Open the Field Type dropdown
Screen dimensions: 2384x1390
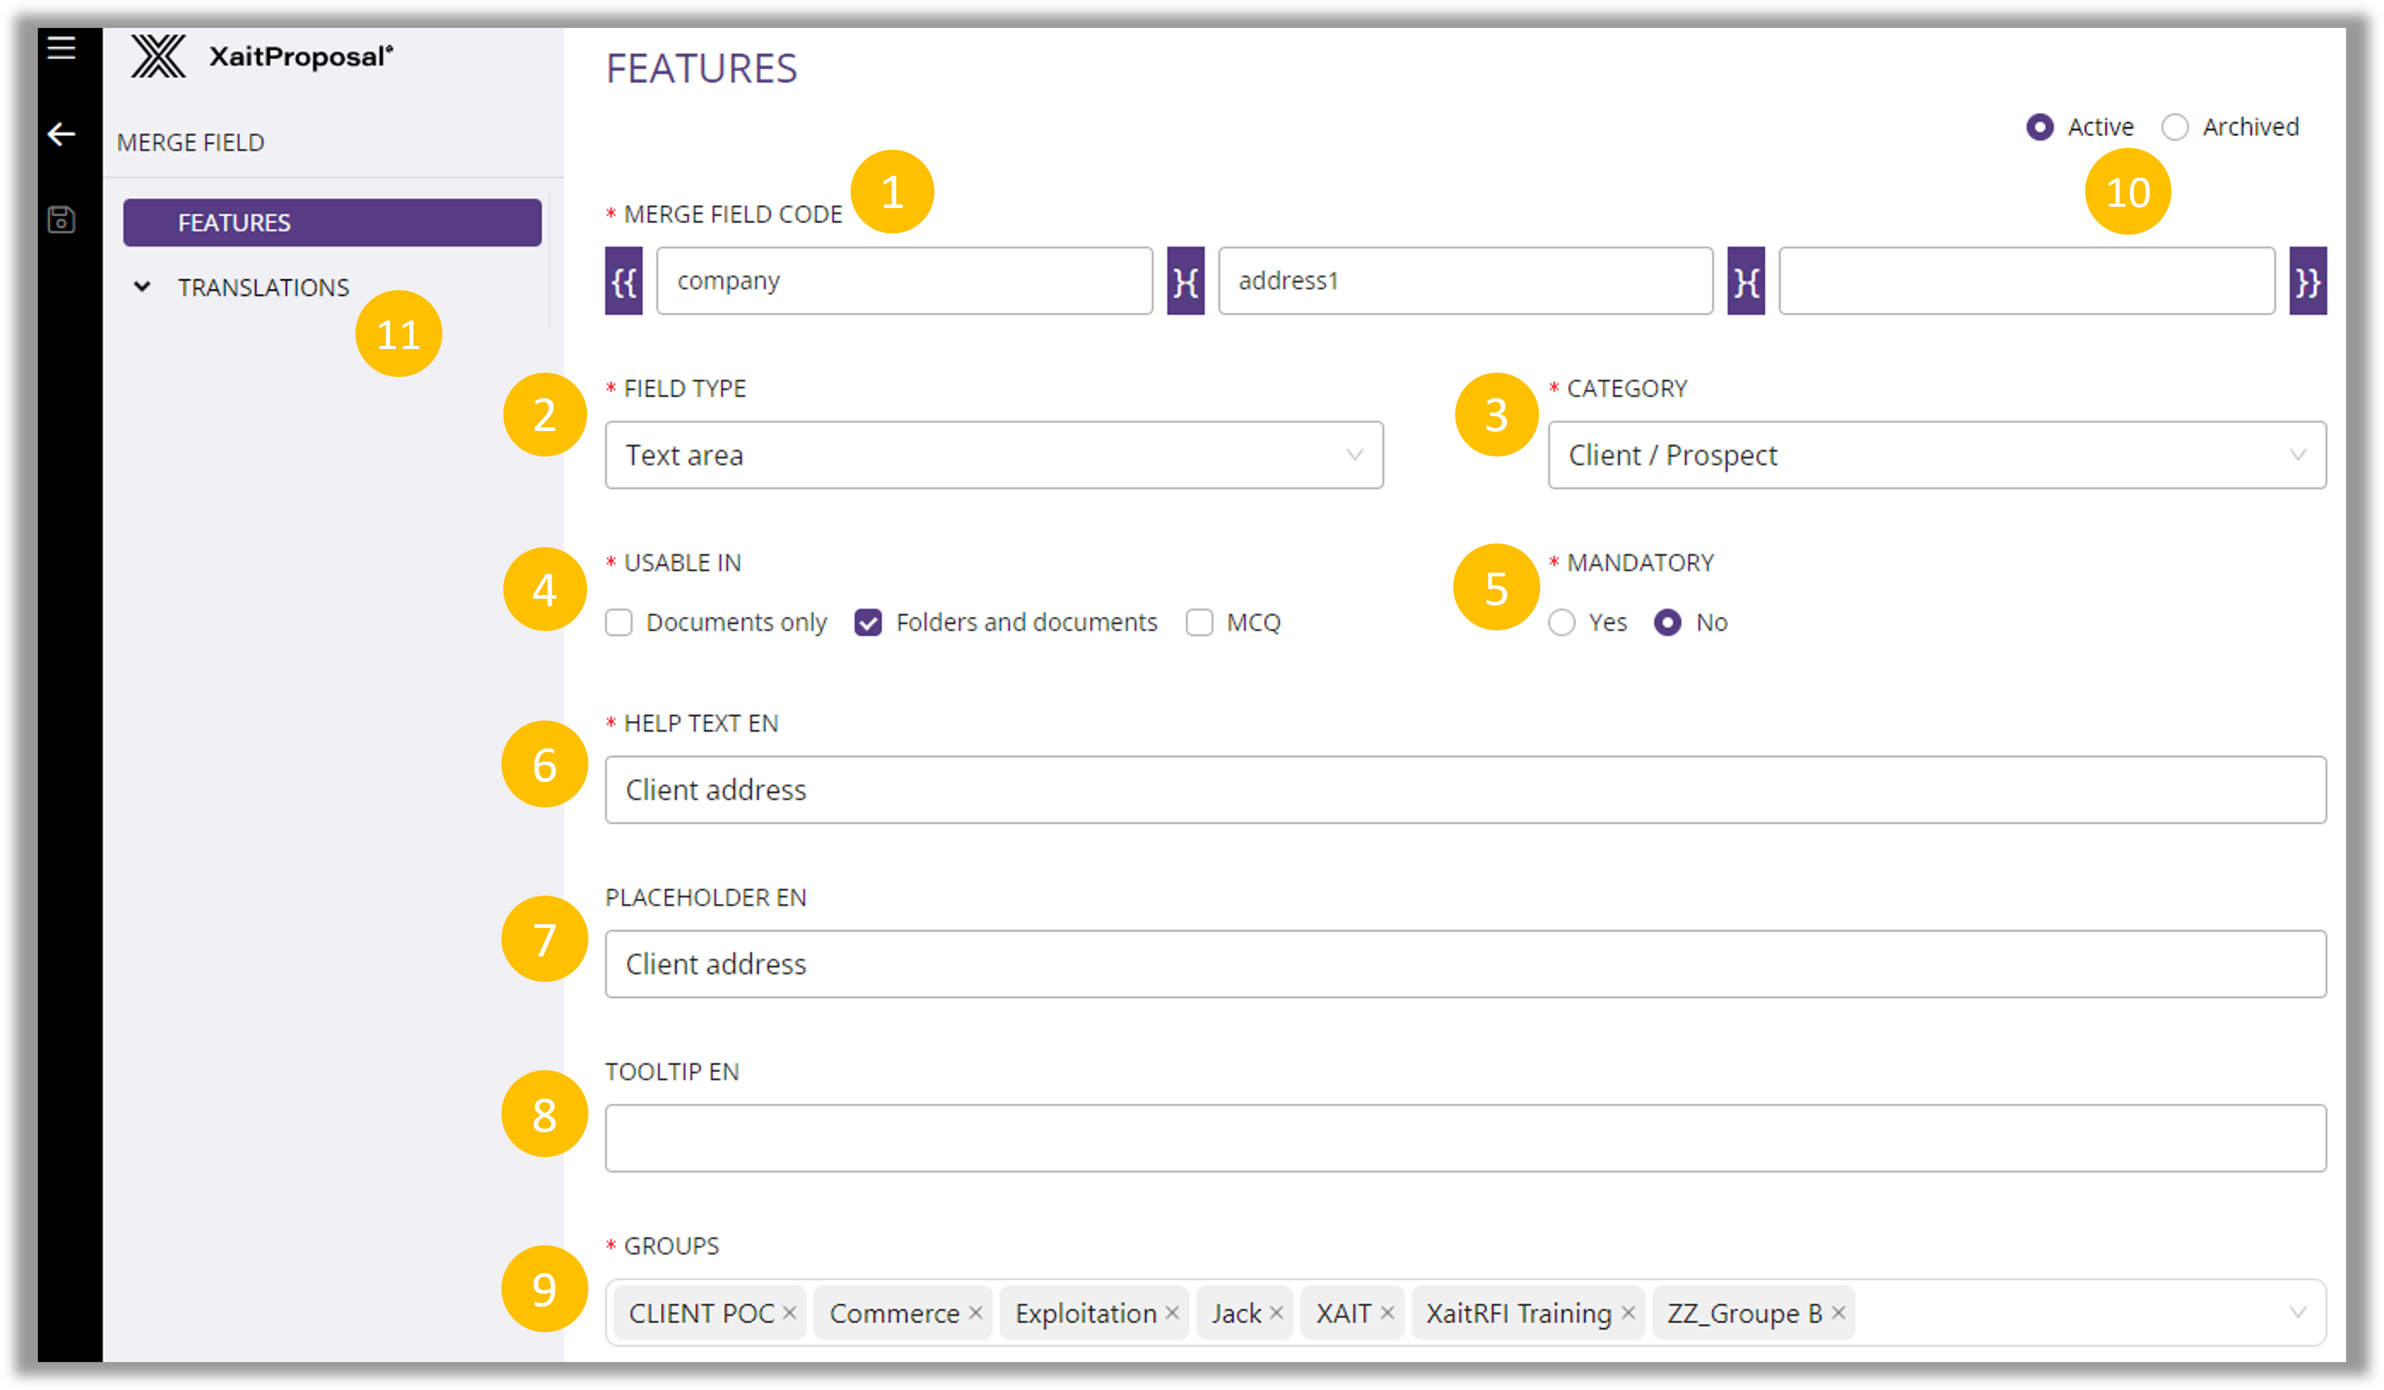993,455
